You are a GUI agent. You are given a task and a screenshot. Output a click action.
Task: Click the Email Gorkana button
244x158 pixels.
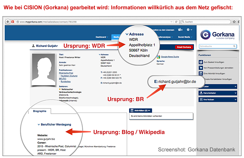point(184,47)
